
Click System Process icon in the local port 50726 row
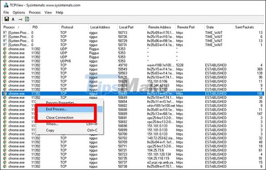[x=5, y=36]
